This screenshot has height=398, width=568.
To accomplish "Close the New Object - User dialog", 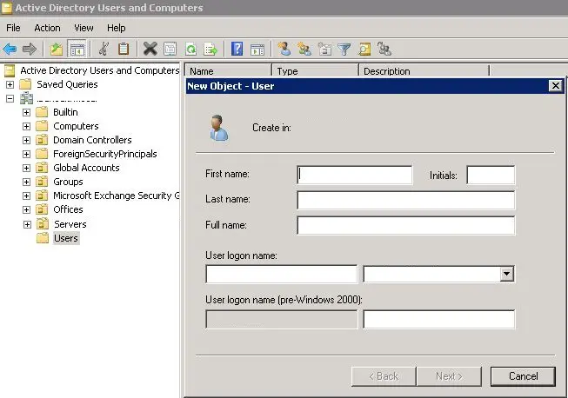I will coord(555,86).
